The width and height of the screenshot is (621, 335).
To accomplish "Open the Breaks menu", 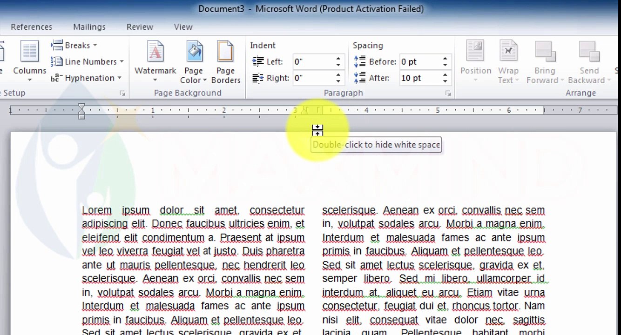I will pos(74,46).
